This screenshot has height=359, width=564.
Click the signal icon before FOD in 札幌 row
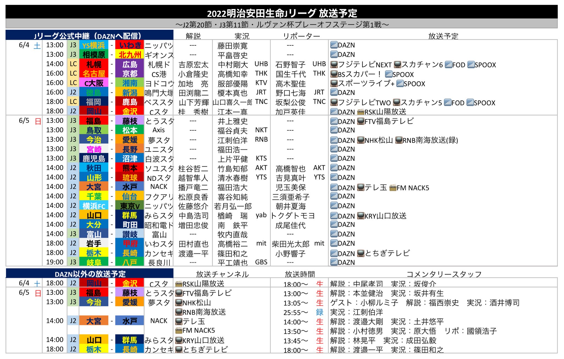click(x=448, y=65)
